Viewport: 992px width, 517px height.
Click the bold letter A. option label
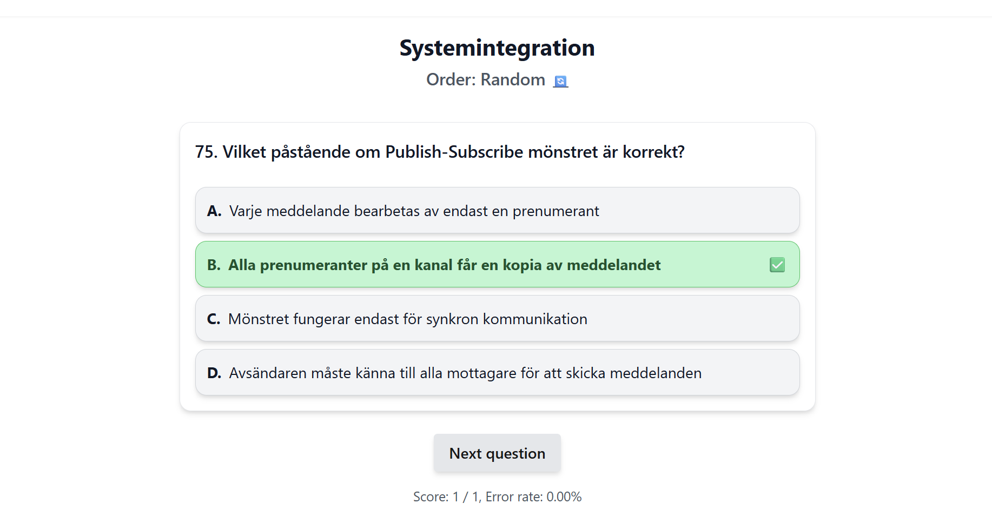(214, 211)
